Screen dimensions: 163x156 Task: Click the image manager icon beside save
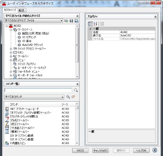[77, 21]
